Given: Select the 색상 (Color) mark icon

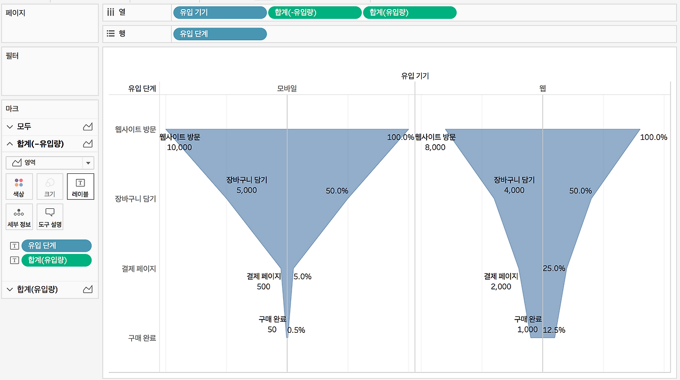Looking at the screenshot, I should point(19,186).
